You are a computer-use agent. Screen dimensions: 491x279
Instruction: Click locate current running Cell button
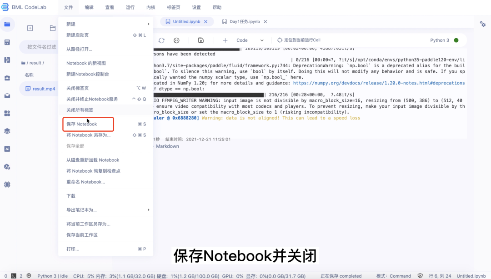tap(299, 40)
